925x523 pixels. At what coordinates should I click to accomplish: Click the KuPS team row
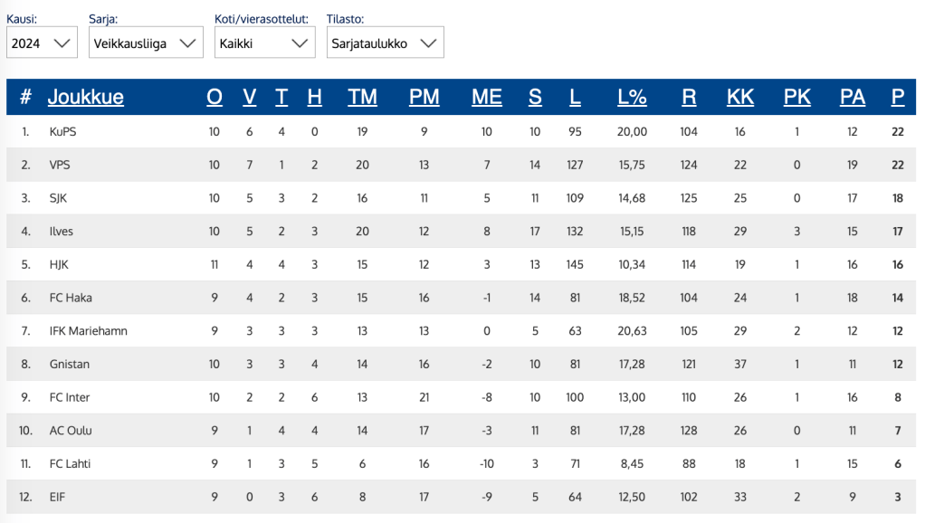(x=63, y=131)
